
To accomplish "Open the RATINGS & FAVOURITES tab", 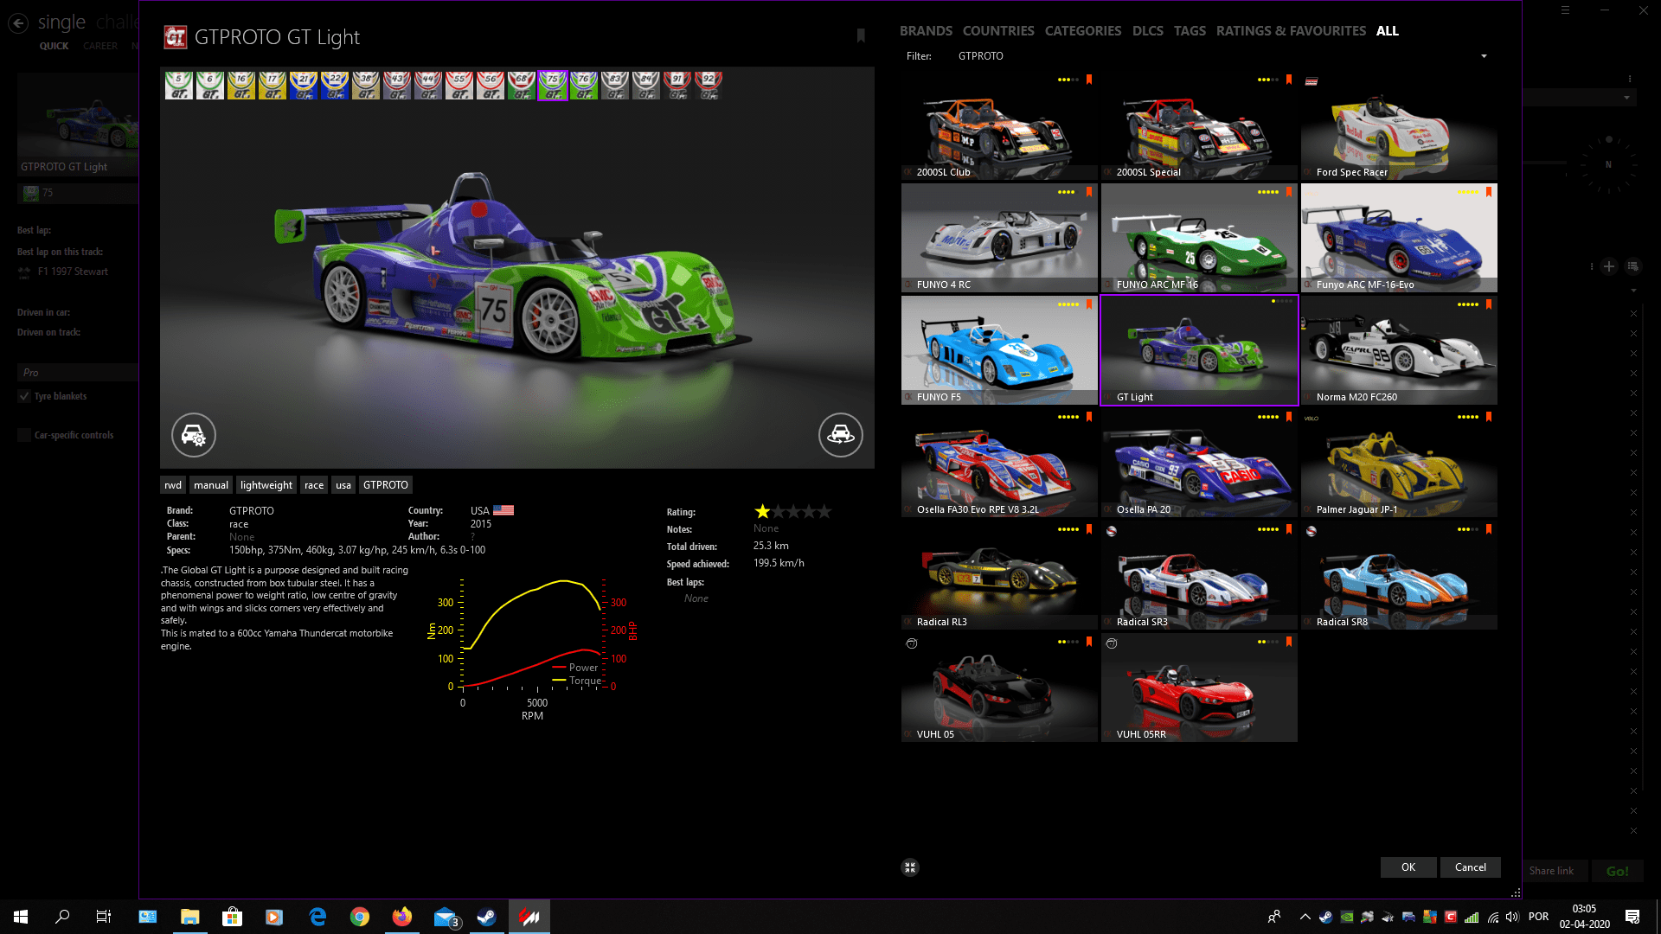I will (x=1291, y=31).
